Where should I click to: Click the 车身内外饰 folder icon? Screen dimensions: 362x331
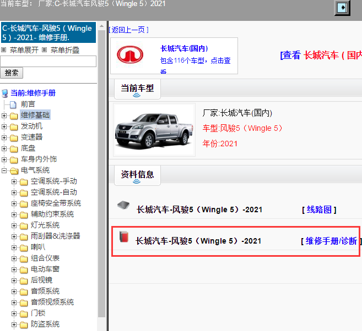tap(14, 159)
